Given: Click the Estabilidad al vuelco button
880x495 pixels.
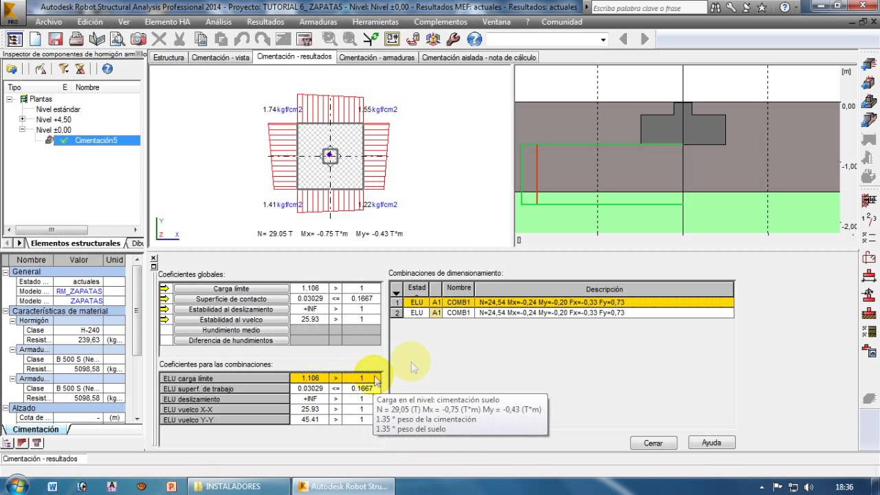Looking at the screenshot, I should coord(231,320).
